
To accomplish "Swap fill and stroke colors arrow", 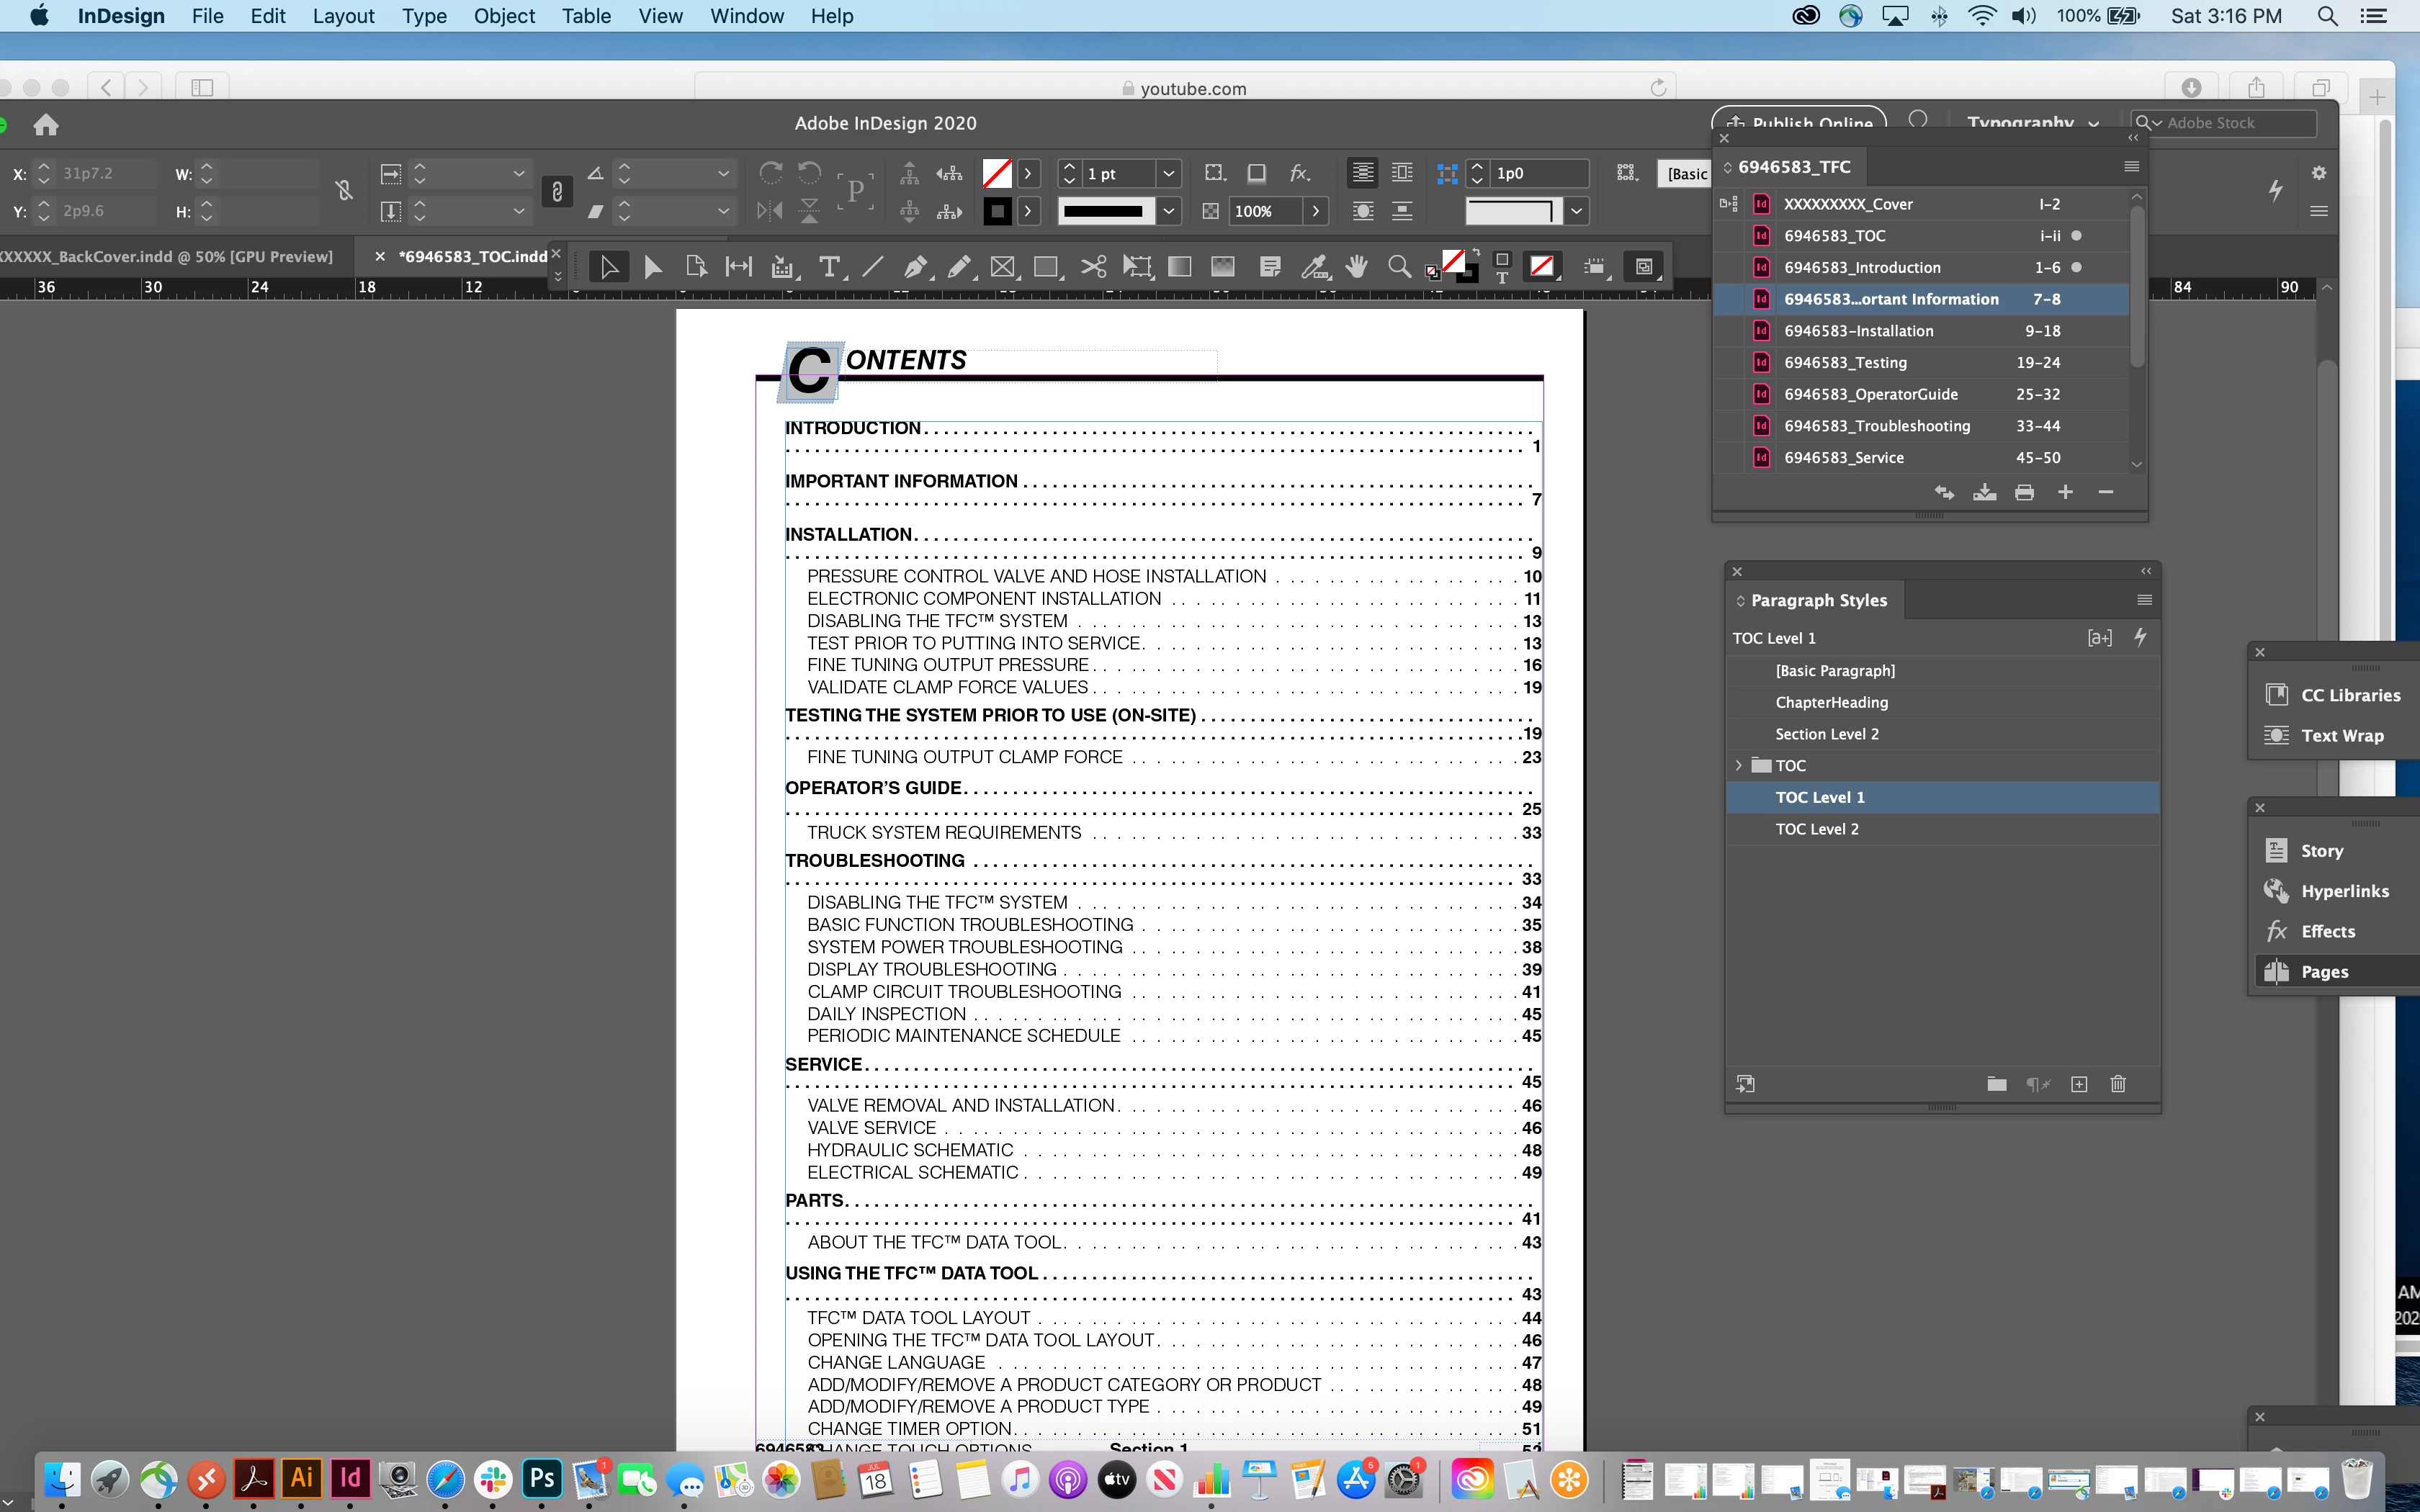I will (1476, 253).
